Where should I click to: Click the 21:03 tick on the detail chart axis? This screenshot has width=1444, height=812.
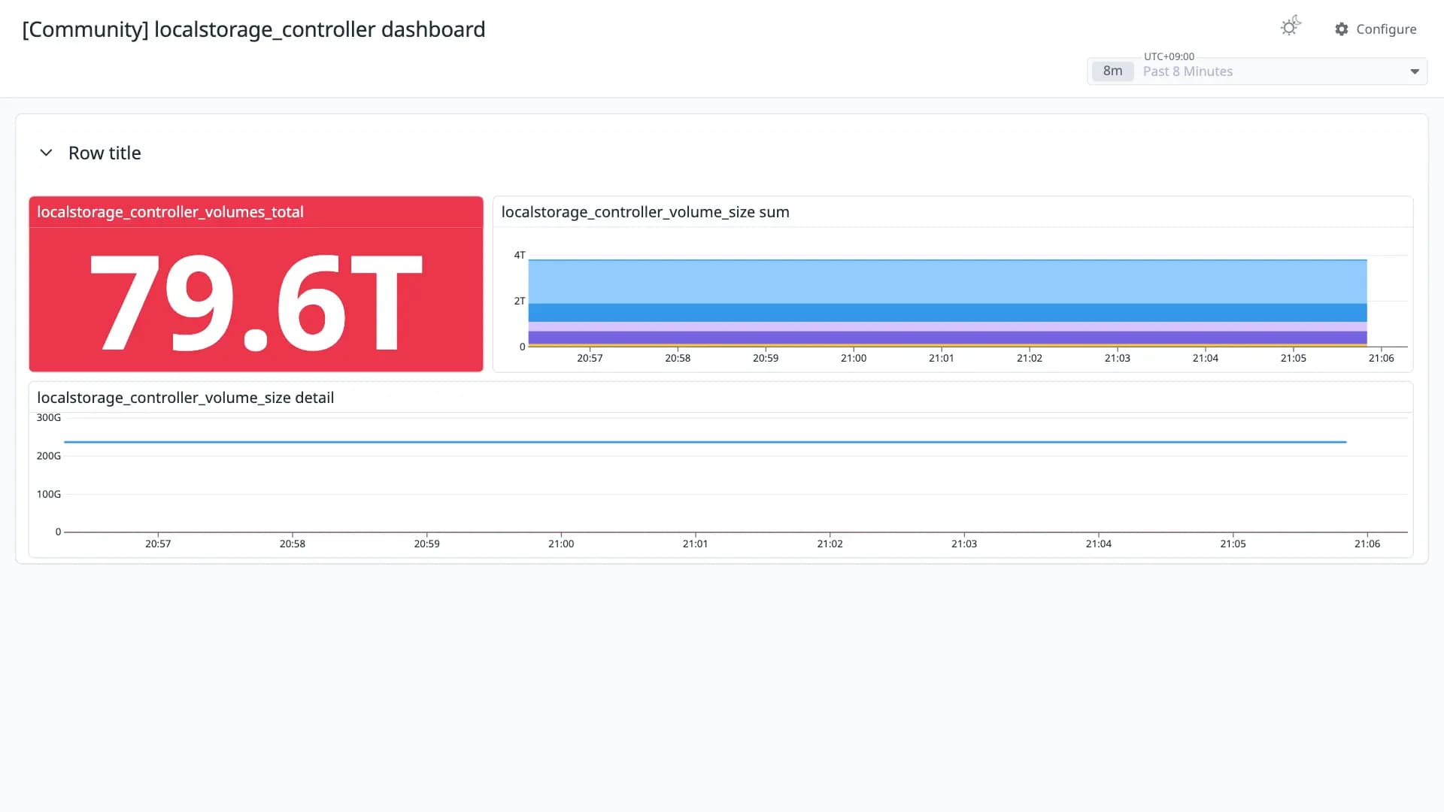pyautogui.click(x=964, y=544)
